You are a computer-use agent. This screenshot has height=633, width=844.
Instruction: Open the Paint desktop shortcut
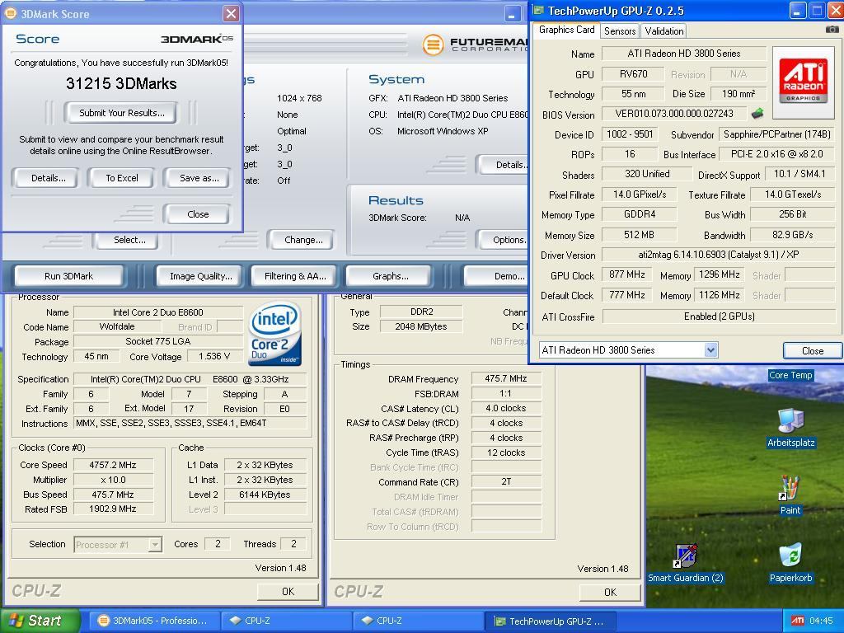click(790, 495)
